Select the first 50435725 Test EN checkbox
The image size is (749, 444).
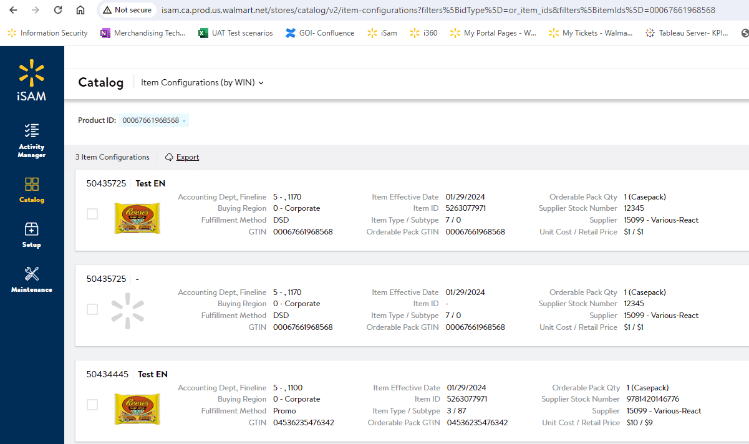click(x=92, y=214)
